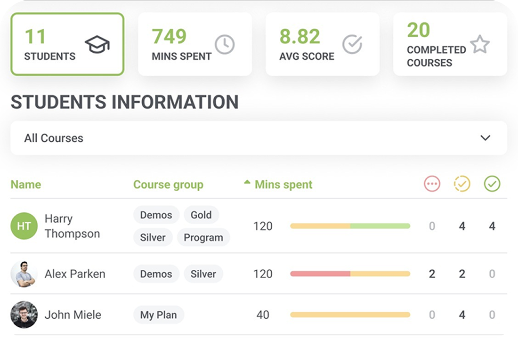Click Harry Thompson's HT avatar

(24, 226)
